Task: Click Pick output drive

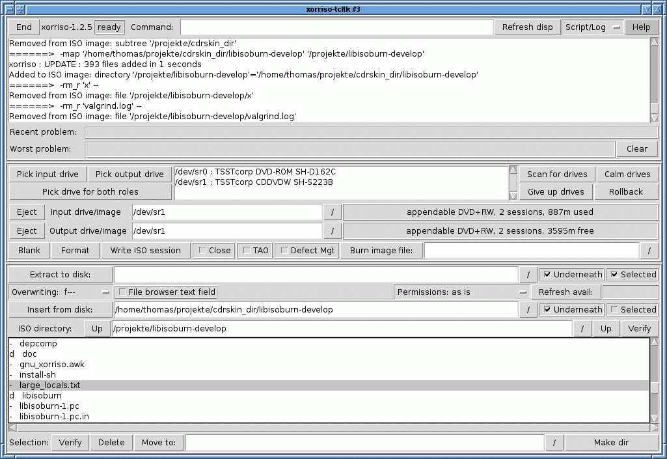Action: pos(129,174)
